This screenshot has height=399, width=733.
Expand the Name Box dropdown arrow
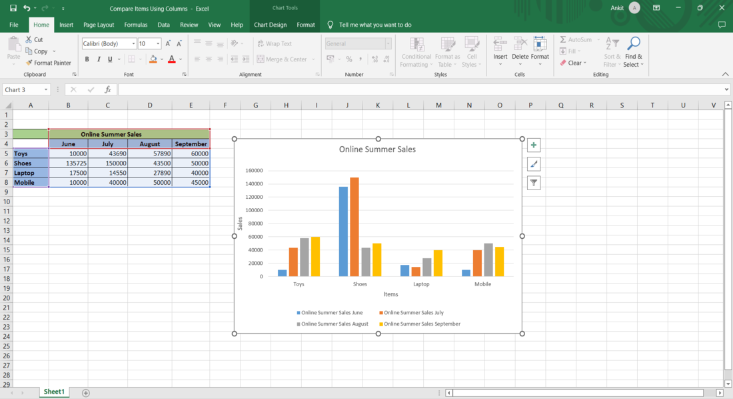(x=46, y=89)
